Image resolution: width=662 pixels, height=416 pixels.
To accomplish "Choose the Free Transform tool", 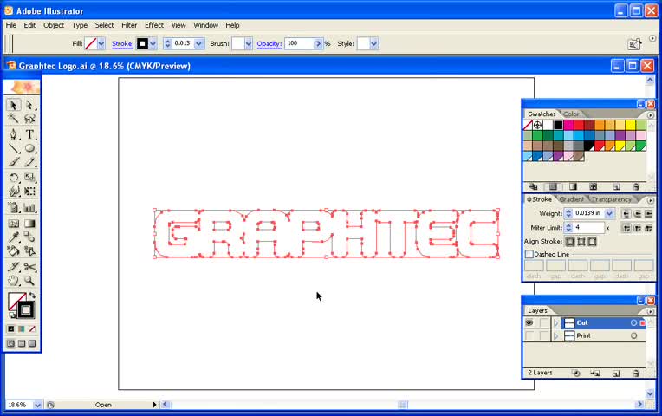I will click(x=29, y=192).
